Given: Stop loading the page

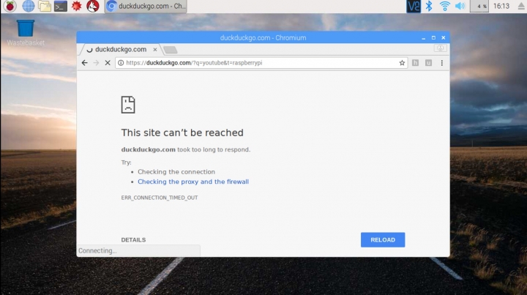Looking at the screenshot, I should tap(108, 63).
